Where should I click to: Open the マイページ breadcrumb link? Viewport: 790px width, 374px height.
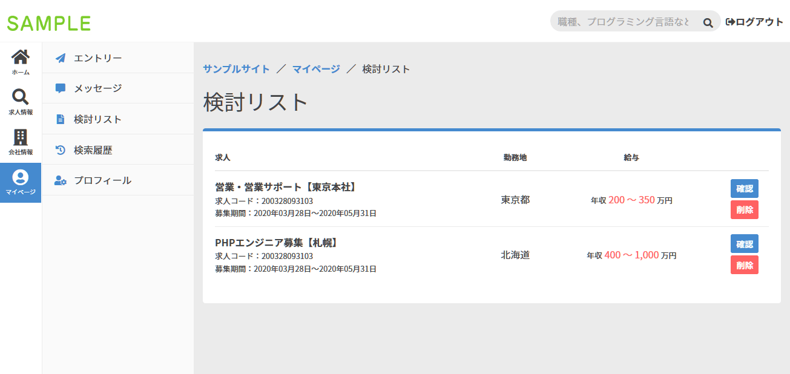point(314,69)
